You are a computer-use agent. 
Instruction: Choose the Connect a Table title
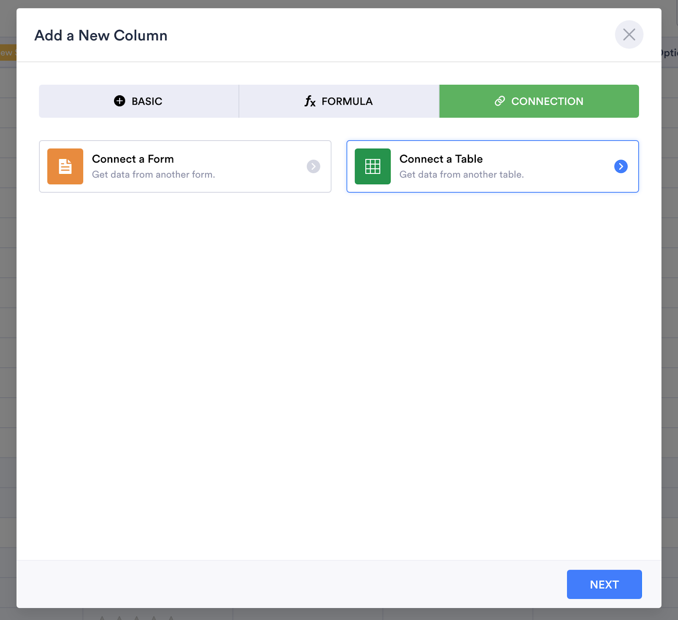(x=441, y=159)
